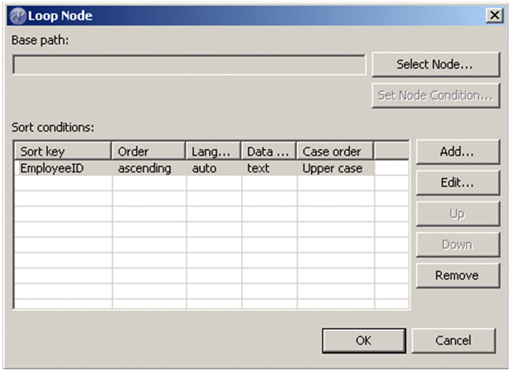Open the Select Node dialog

[436, 64]
